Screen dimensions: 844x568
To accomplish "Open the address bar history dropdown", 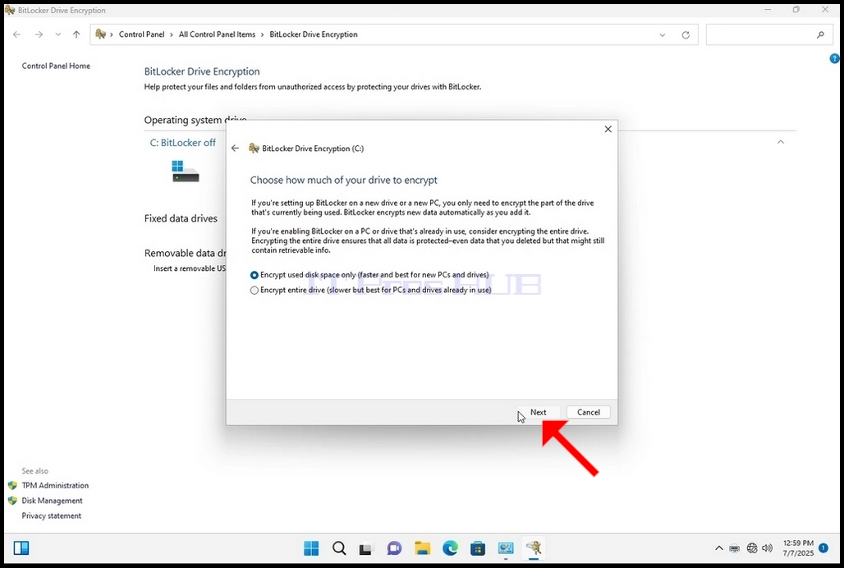I will pyautogui.click(x=662, y=35).
